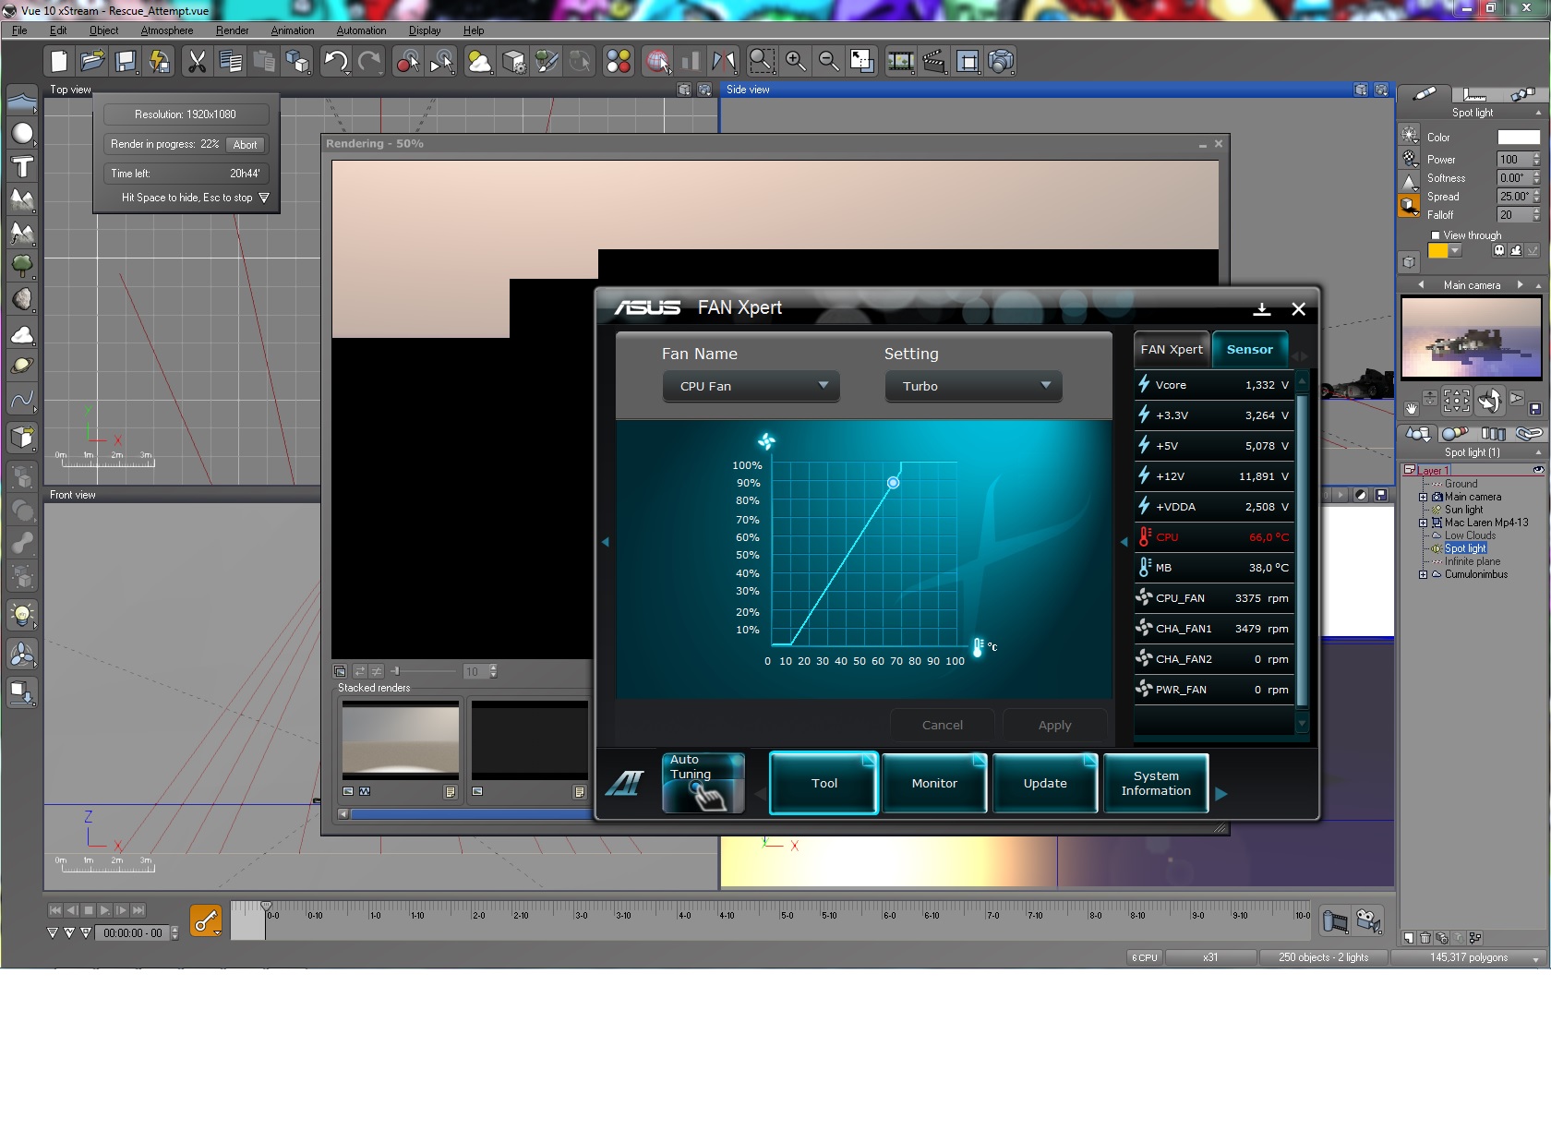Click the auto-keyframe key icon by timeline
The image size is (1551, 1130).
pos(205,920)
